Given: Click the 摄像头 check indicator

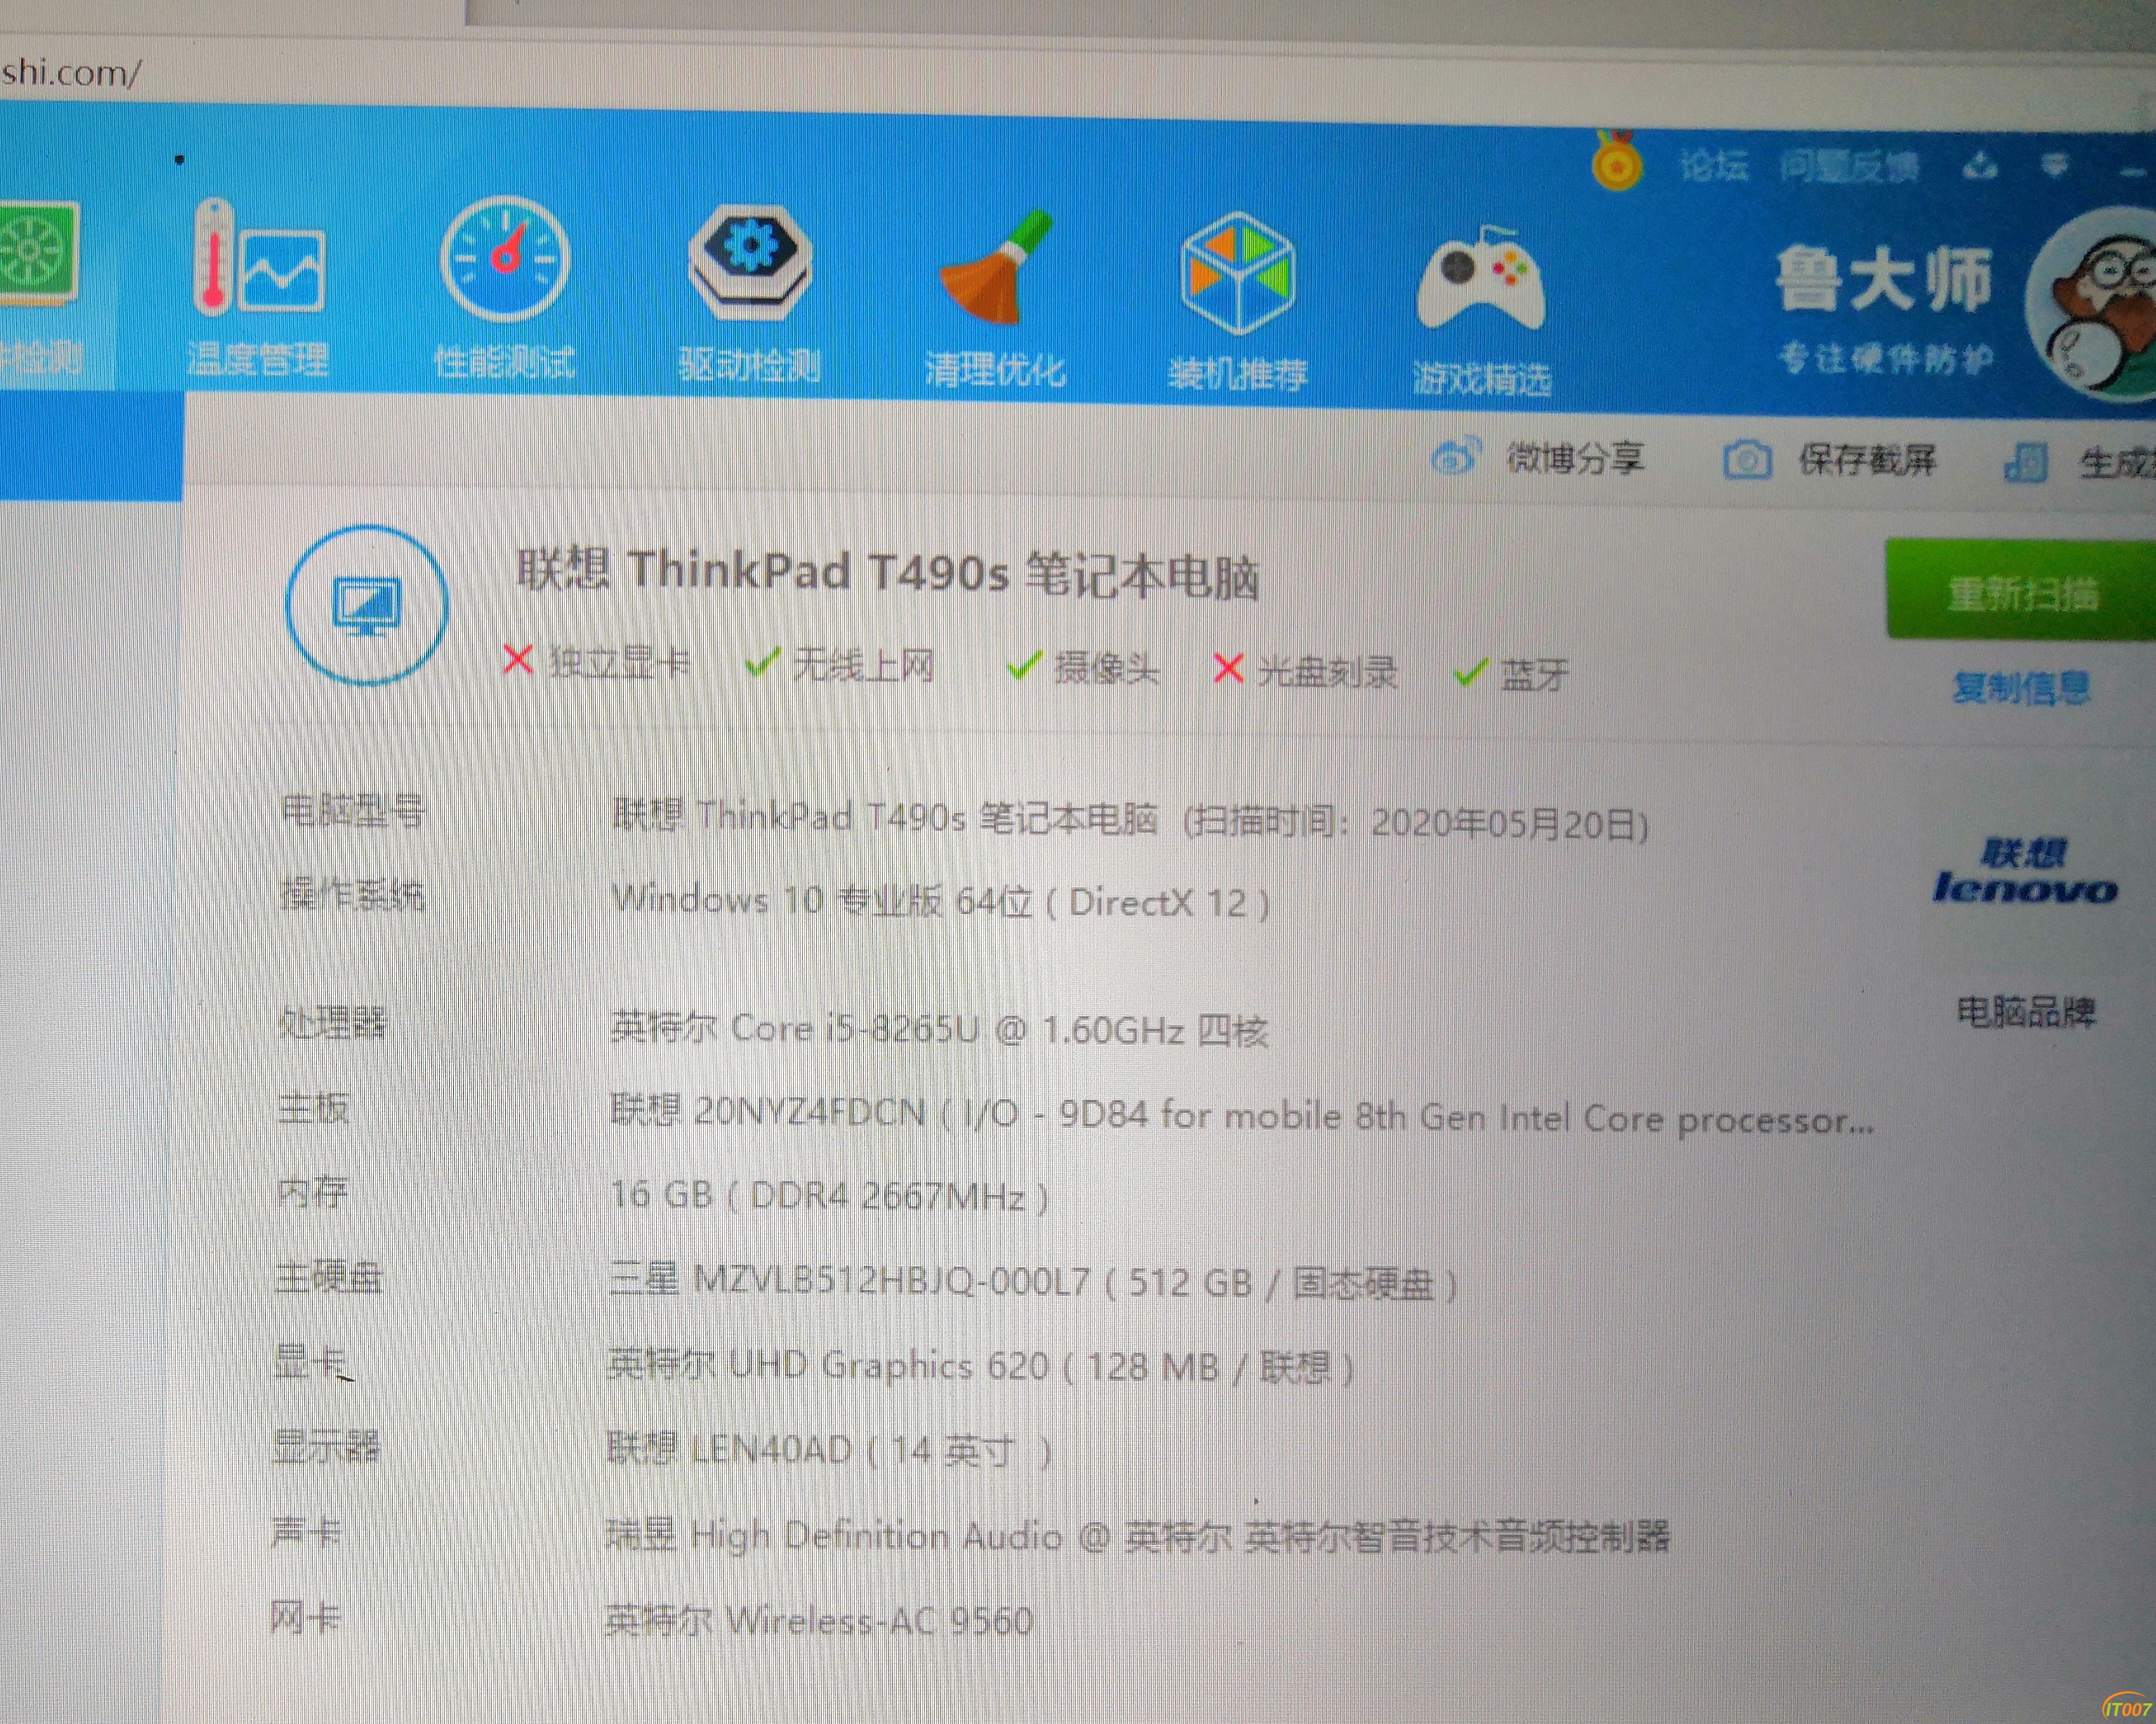Looking at the screenshot, I should click(1083, 669).
